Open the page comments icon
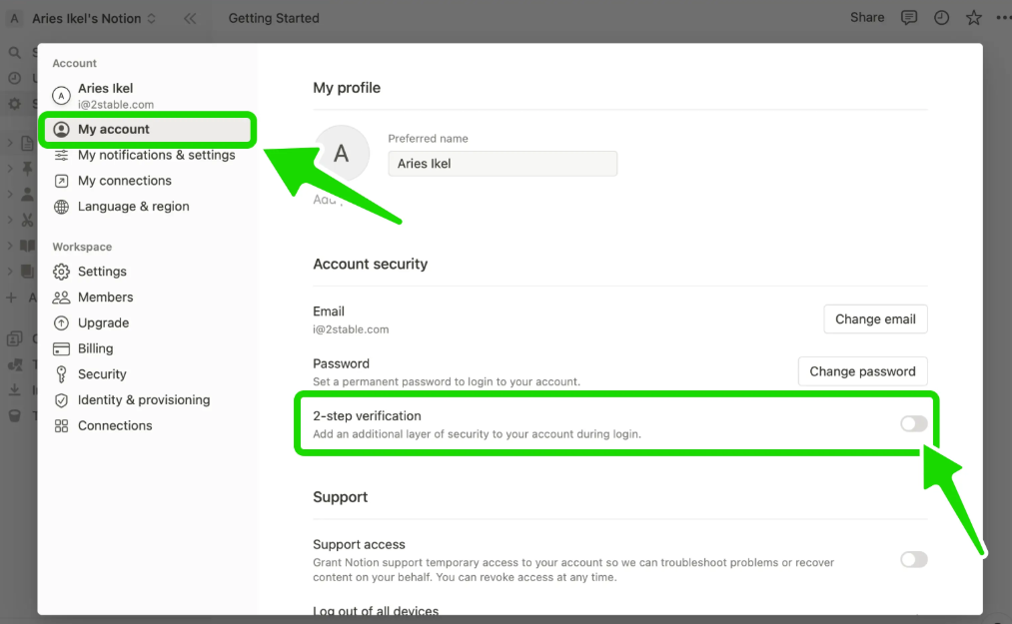The height and width of the screenshot is (624, 1012). (x=909, y=18)
